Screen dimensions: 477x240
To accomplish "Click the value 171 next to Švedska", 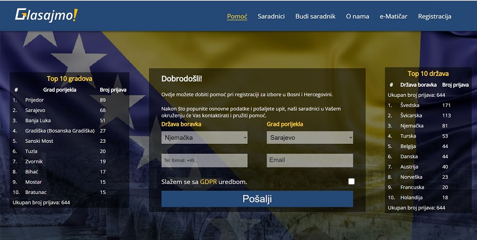I will [x=446, y=105].
